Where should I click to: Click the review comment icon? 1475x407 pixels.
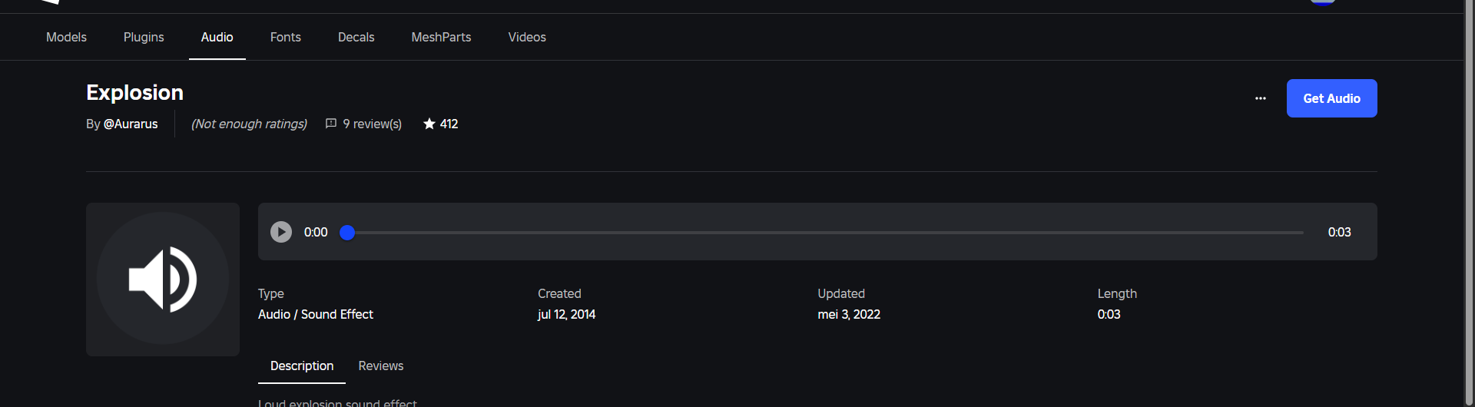click(331, 124)
